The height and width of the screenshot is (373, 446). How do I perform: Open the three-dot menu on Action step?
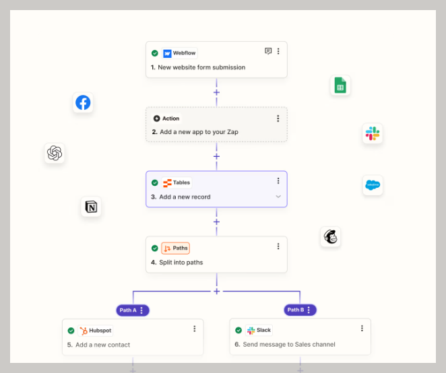tap(278, 118)
